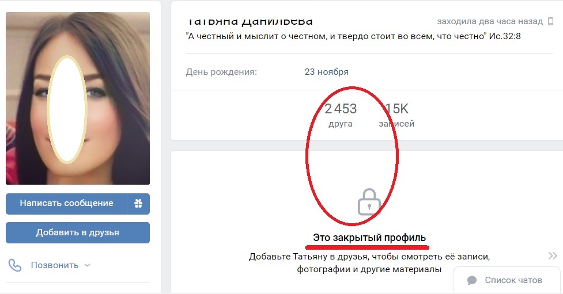Select the Позвонить call option text
This screenshot has width=563, height=294.
pos(55,265)
